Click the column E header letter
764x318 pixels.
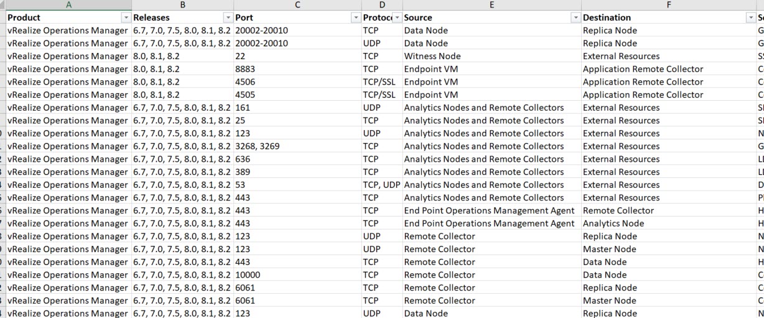491,5
